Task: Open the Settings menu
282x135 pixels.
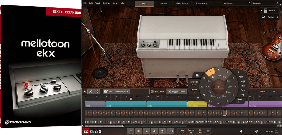Action: [x=106, y=3]
